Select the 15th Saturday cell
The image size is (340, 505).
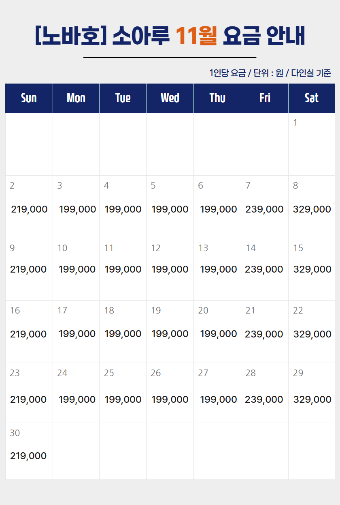(x=312, y=269)
